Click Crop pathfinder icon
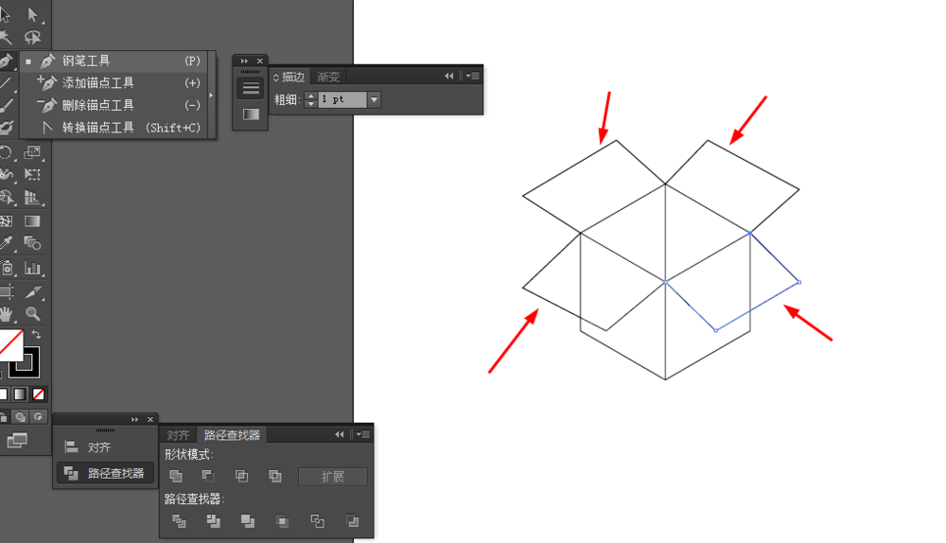Viewport: 946px width, 543px height. click(282, 520)
